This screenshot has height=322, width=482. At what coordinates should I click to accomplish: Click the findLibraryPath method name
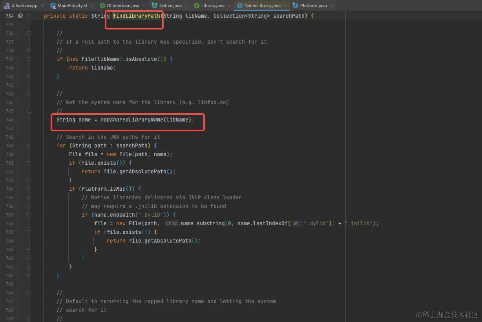point(136,16)
